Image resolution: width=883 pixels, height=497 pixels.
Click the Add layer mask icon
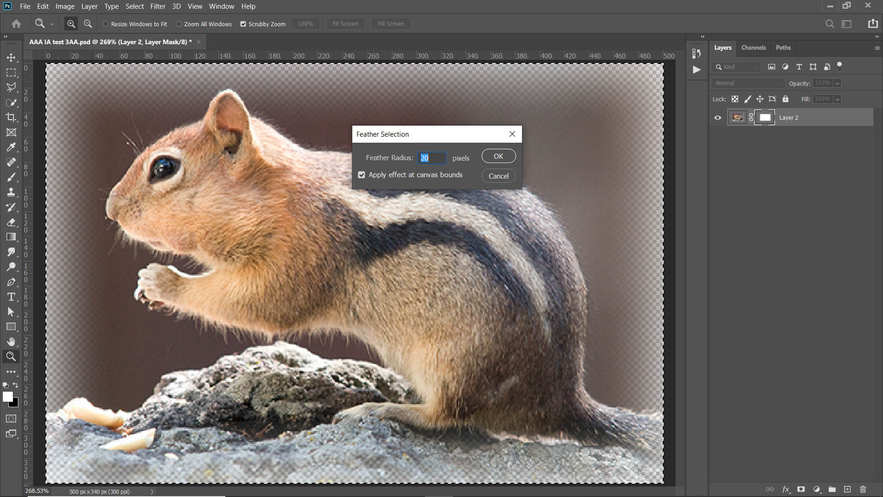pyautogui.click(x=801, y=489)
